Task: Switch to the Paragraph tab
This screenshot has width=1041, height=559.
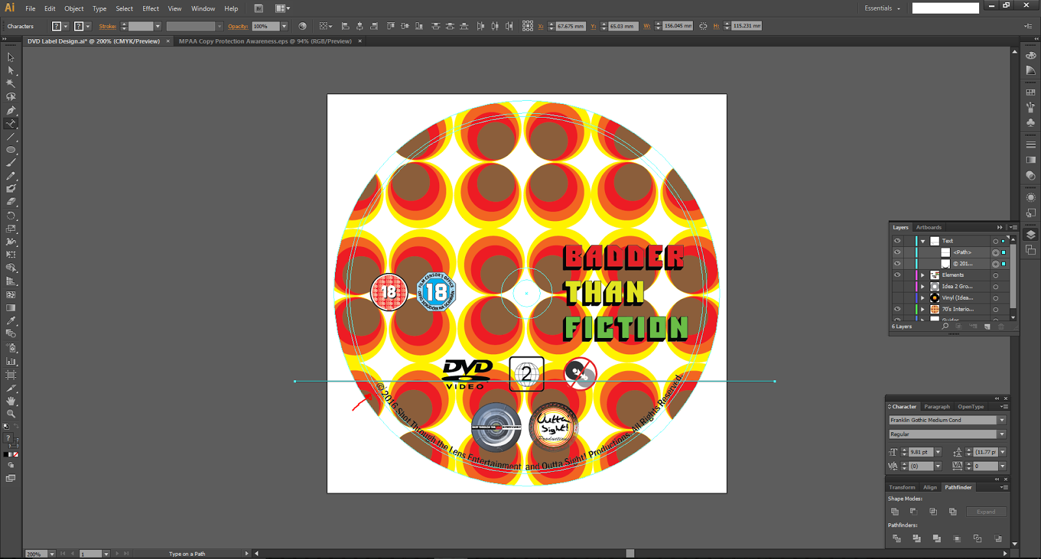Action: 937,406
